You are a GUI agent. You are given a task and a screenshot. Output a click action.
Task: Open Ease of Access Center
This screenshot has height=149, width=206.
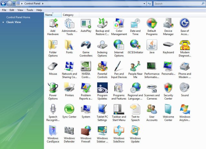click(x=185, y=27)
